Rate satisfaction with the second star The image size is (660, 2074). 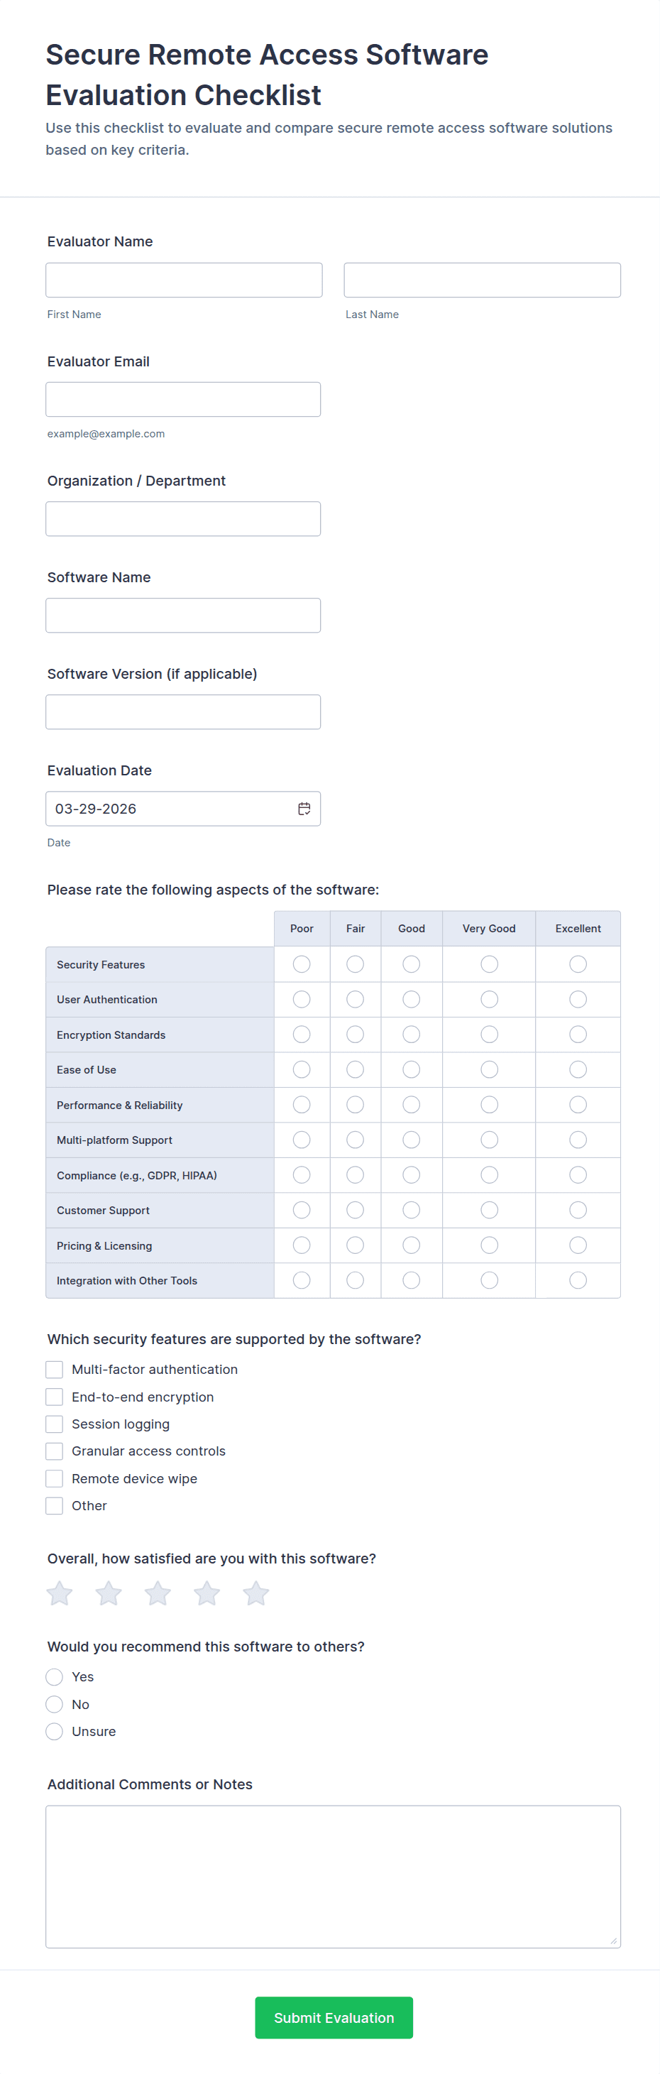tap(109, 1593)
